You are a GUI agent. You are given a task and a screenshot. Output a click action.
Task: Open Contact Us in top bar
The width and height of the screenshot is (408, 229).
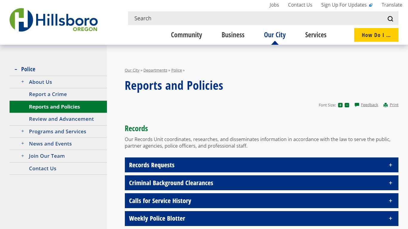(x=300, y=5)
